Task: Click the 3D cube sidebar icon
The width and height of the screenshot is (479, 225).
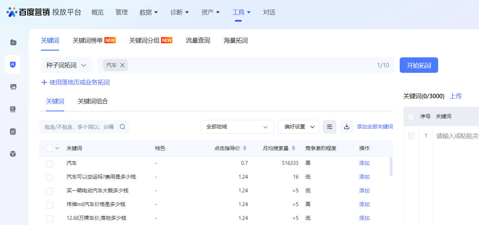Action: (x=13, y=154)
